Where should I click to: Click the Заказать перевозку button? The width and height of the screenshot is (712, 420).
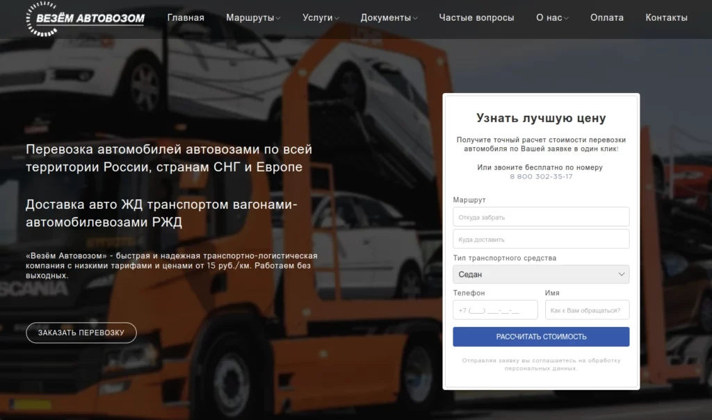tap(81, 333)
